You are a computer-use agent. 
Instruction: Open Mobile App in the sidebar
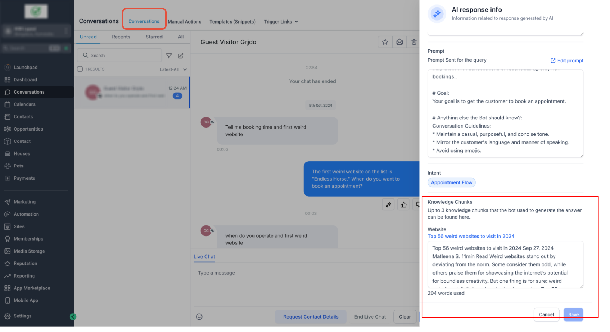26,300
